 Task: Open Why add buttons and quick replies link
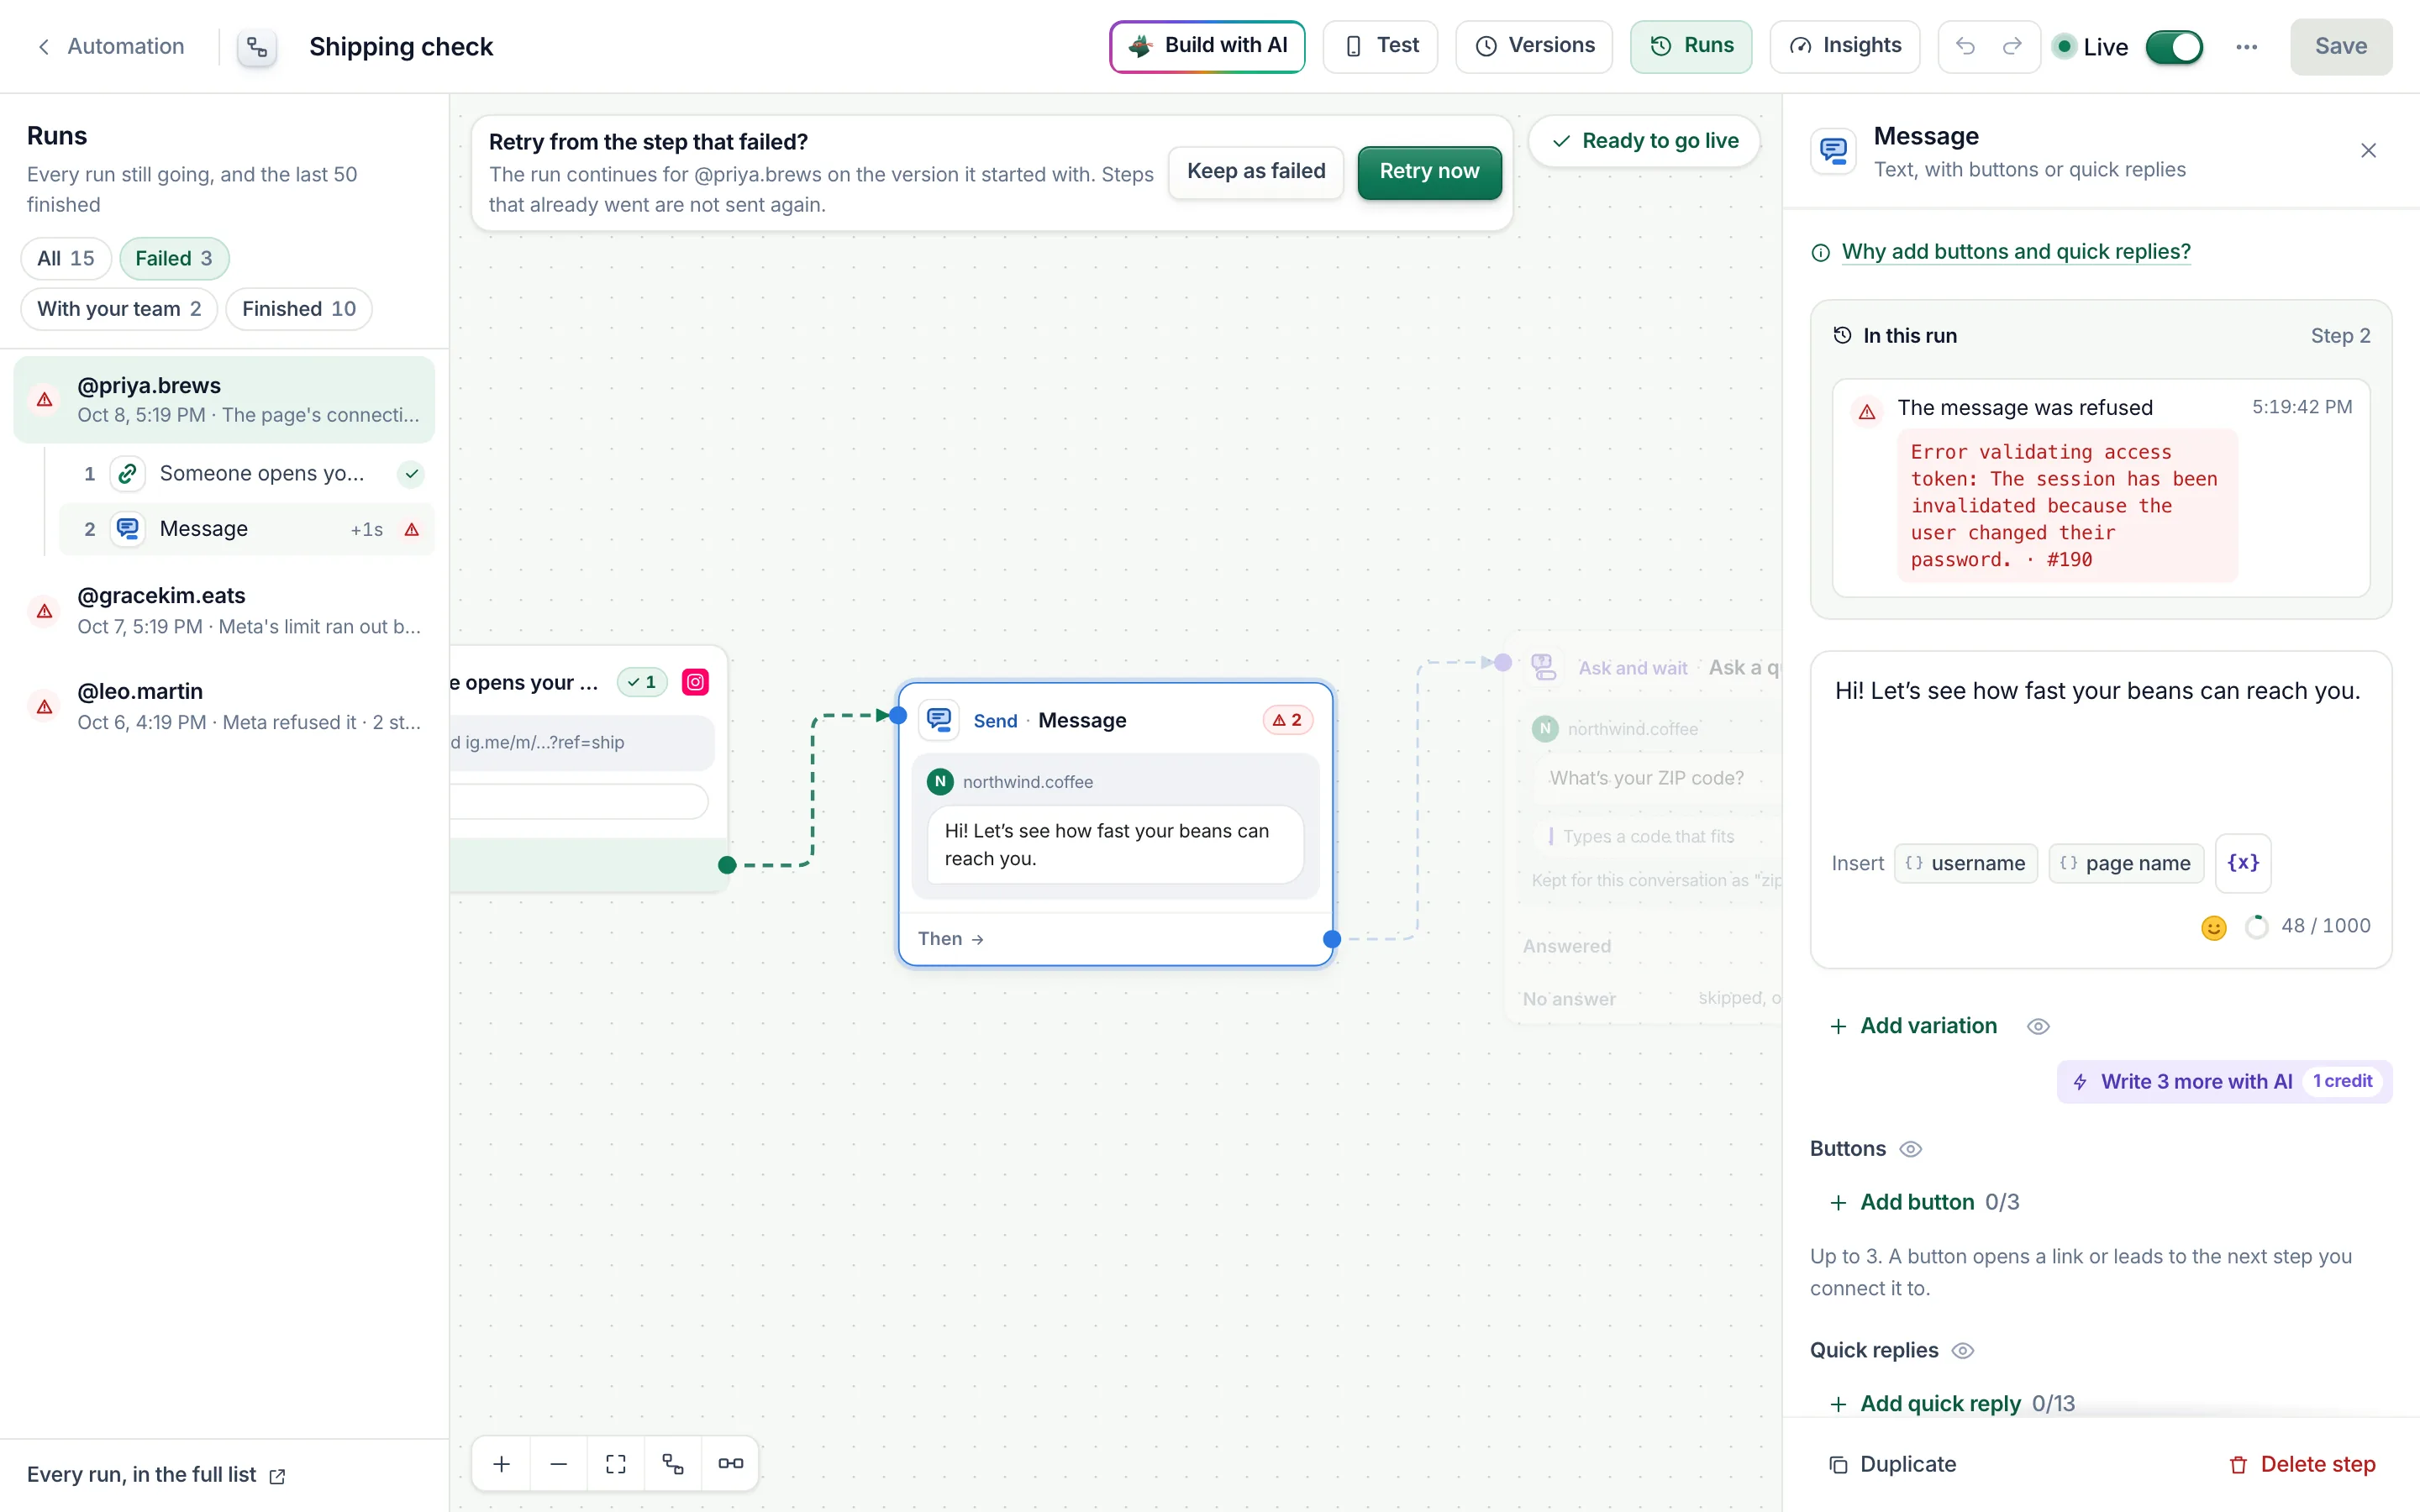(x=2016, y=252)
